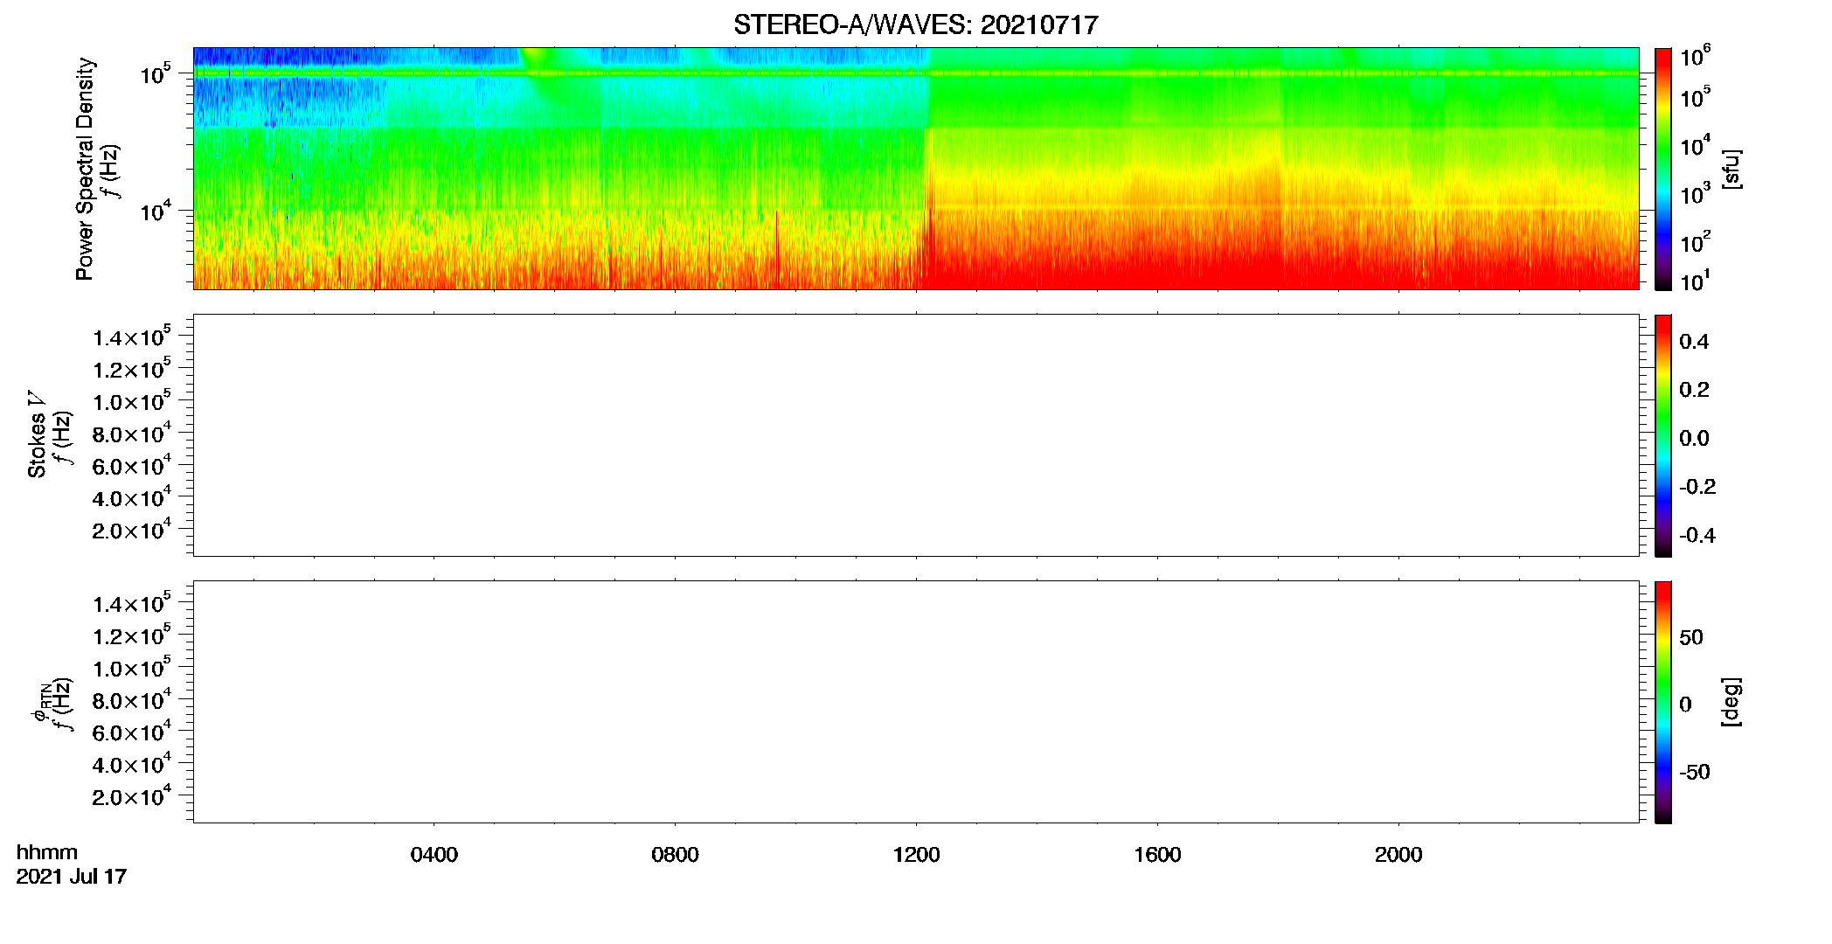Click the [sfu] colorbar unit label
1832x944 pixels.
point(1731,169)
